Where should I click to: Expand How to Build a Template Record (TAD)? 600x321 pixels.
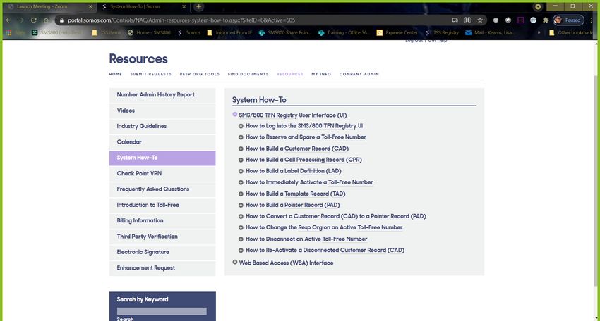[x=241, y=194]
